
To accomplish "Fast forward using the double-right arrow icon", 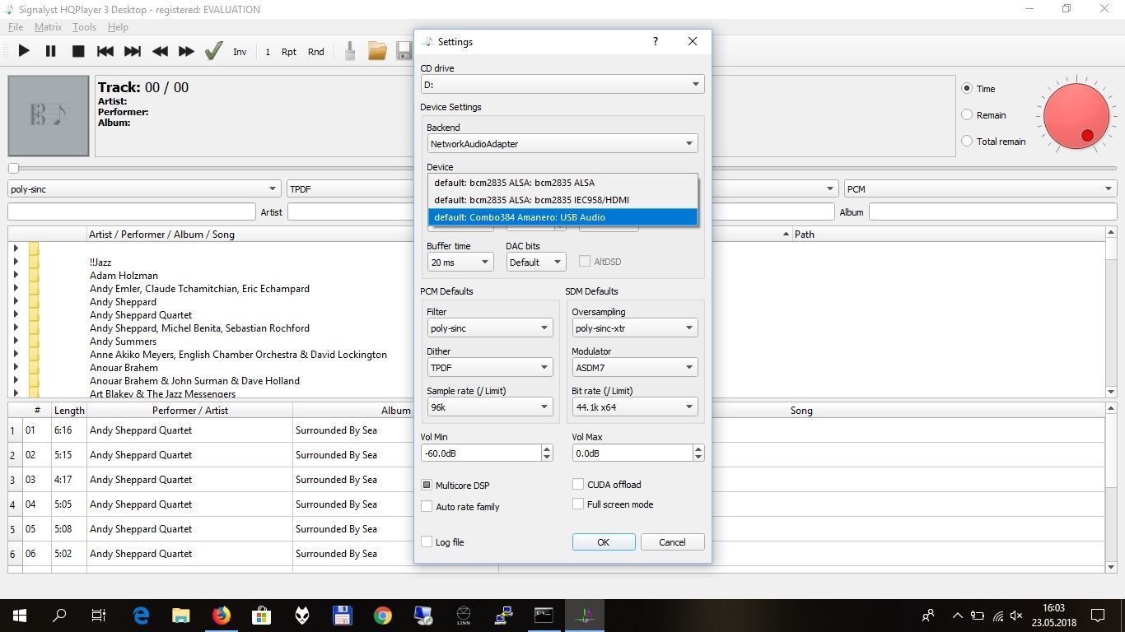I will click(186, 51).
